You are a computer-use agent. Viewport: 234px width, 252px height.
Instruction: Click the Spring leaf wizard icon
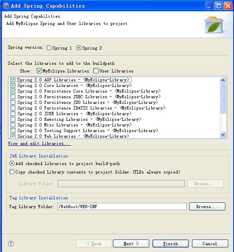pyautogui.click(x=214, y=25)
